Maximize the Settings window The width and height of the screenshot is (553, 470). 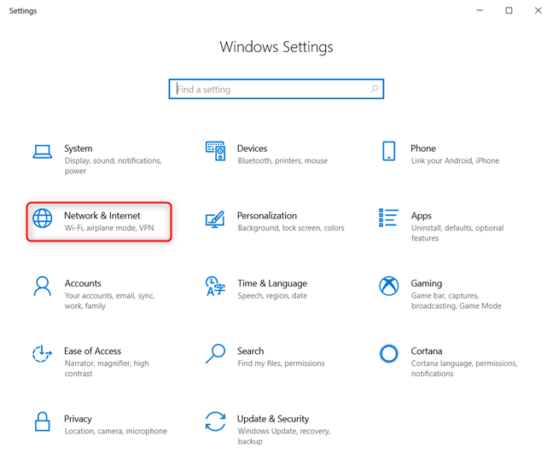(x=509, y=10)
